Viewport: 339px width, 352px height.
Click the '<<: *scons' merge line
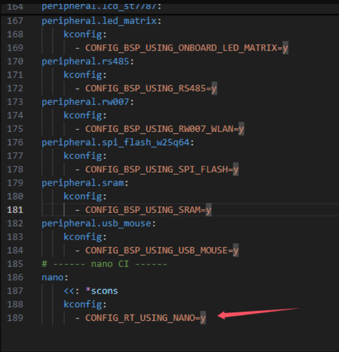pyautogui.click(x=90, y=291)
